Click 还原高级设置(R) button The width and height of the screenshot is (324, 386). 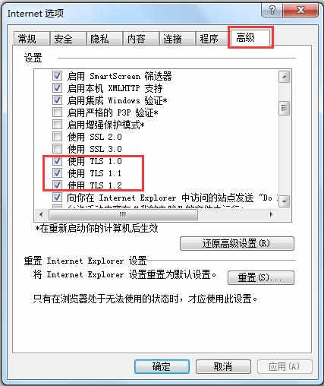(x=237, y=243)
